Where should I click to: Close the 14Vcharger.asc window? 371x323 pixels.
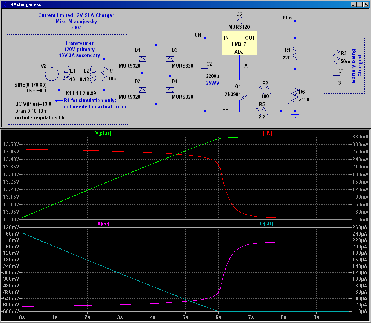click(366, 4)
